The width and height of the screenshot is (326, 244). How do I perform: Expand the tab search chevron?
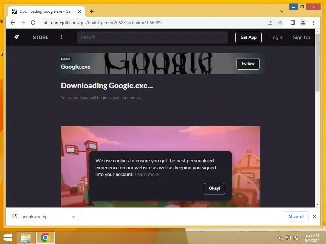pyautogui.click(x=281, y=11)
